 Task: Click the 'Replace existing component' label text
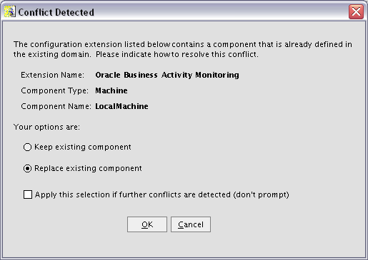[x=88, y=168]
